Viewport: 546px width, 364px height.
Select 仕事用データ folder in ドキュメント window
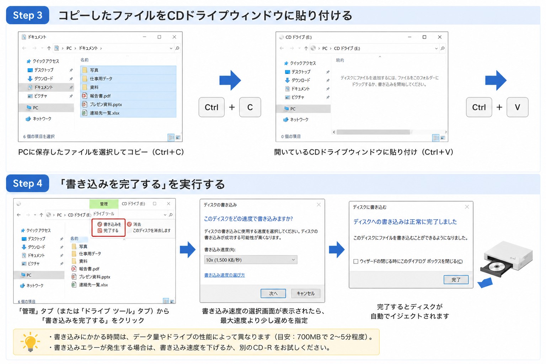tap(128, 79)
